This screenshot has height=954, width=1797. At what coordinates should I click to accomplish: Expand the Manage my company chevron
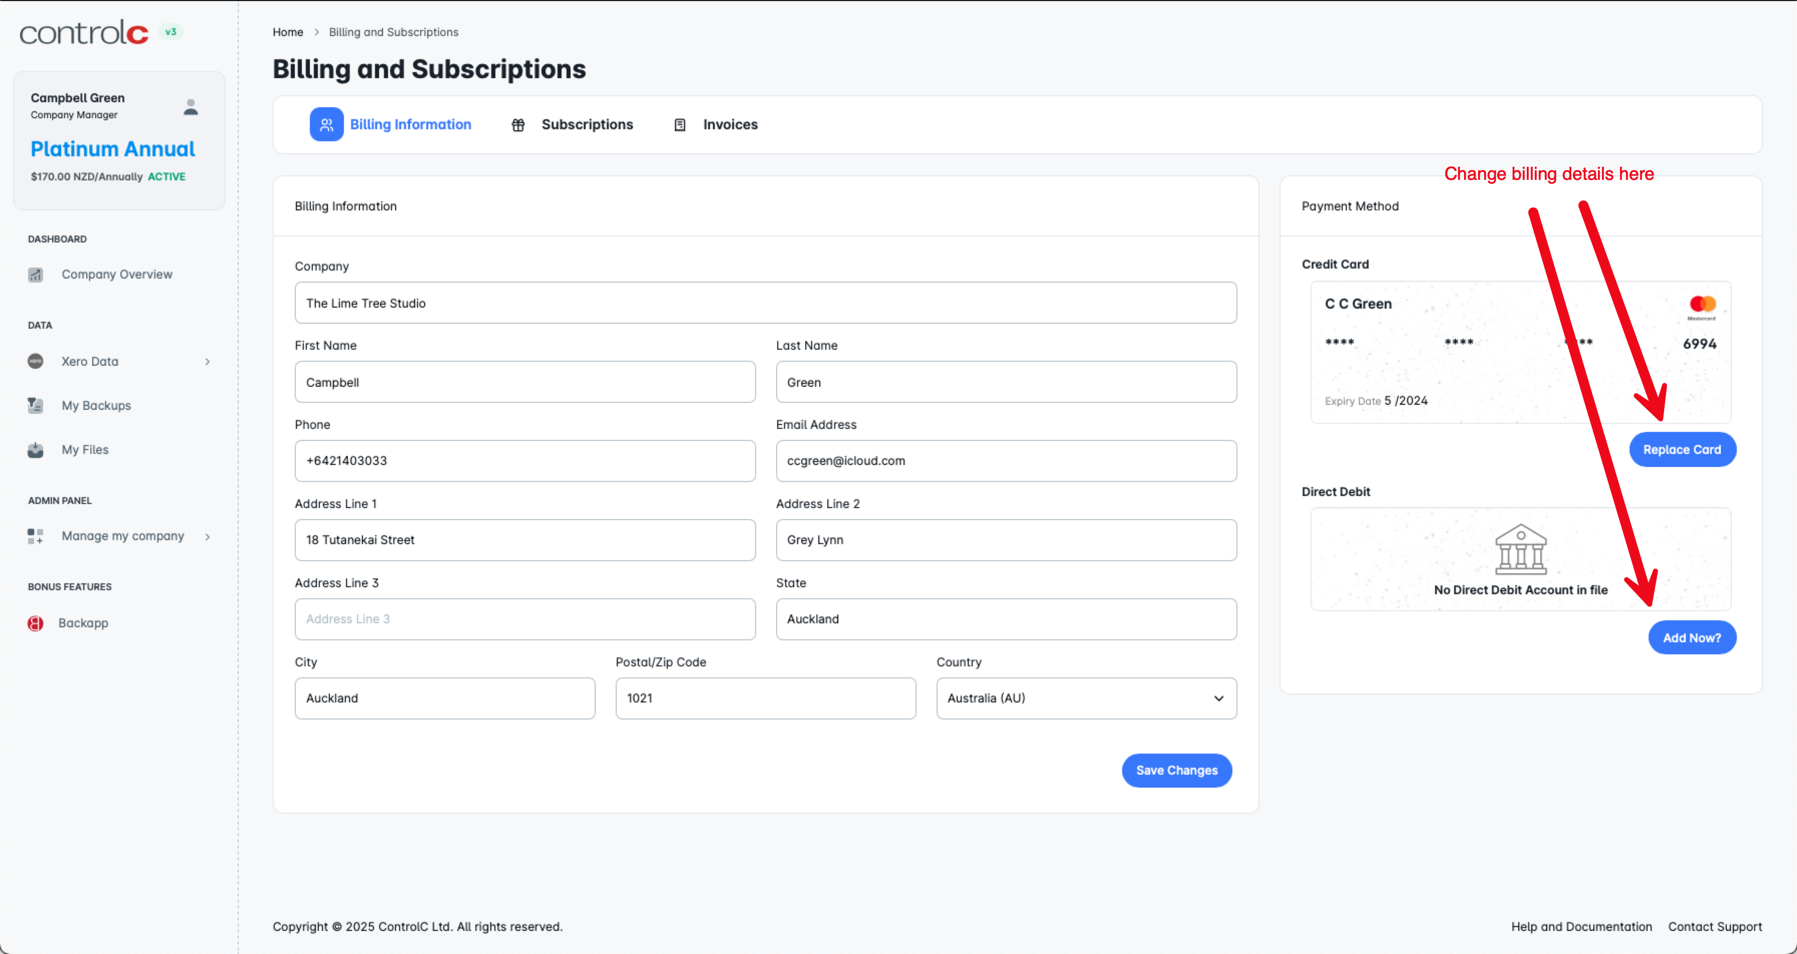207,536
